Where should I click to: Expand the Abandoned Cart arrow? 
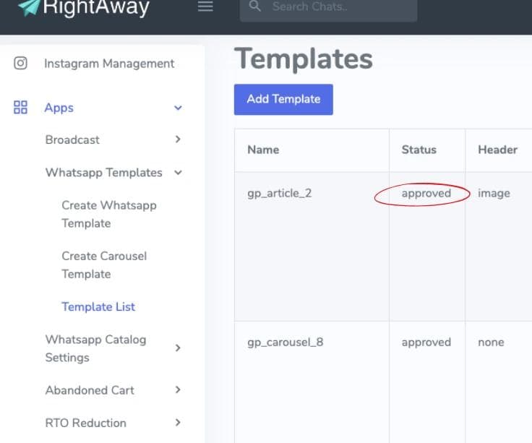pos(178,390)
